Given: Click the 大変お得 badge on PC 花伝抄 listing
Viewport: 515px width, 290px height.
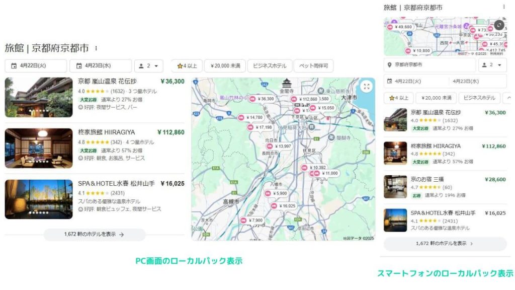Looking at the screenshot, I should [89, 100].
